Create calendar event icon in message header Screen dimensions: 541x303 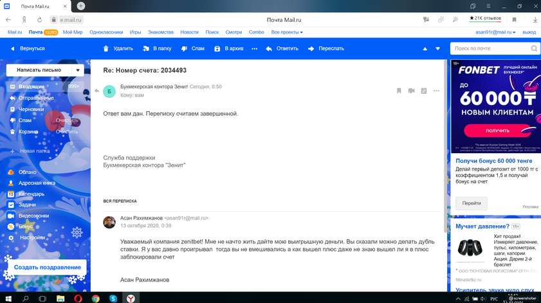tap(424, 91)
